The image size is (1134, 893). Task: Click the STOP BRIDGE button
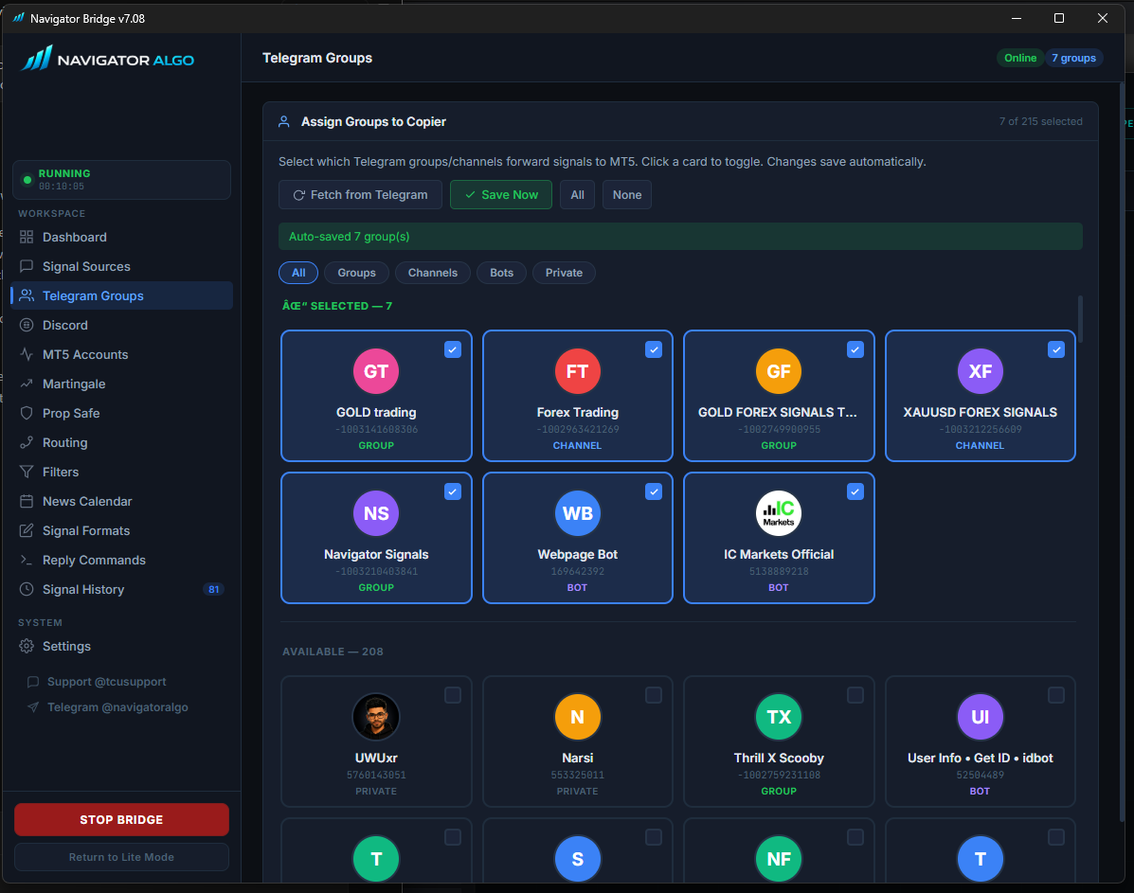[121, 819]
